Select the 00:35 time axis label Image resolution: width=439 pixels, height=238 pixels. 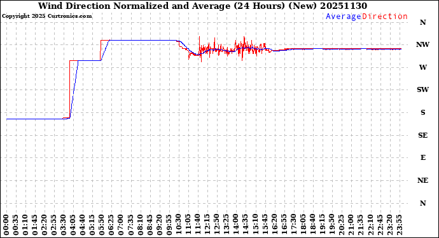click(x=16, y=225)
